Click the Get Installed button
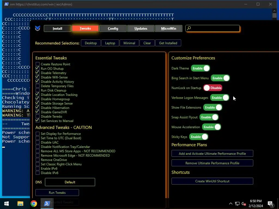 point(168,43)
